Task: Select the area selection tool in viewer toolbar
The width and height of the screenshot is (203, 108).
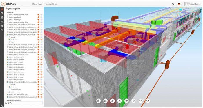Action: click(106, 101)
